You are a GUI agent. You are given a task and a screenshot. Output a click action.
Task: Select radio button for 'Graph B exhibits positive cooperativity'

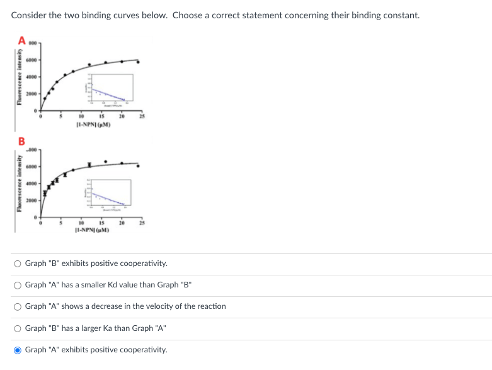pos(18,263)
